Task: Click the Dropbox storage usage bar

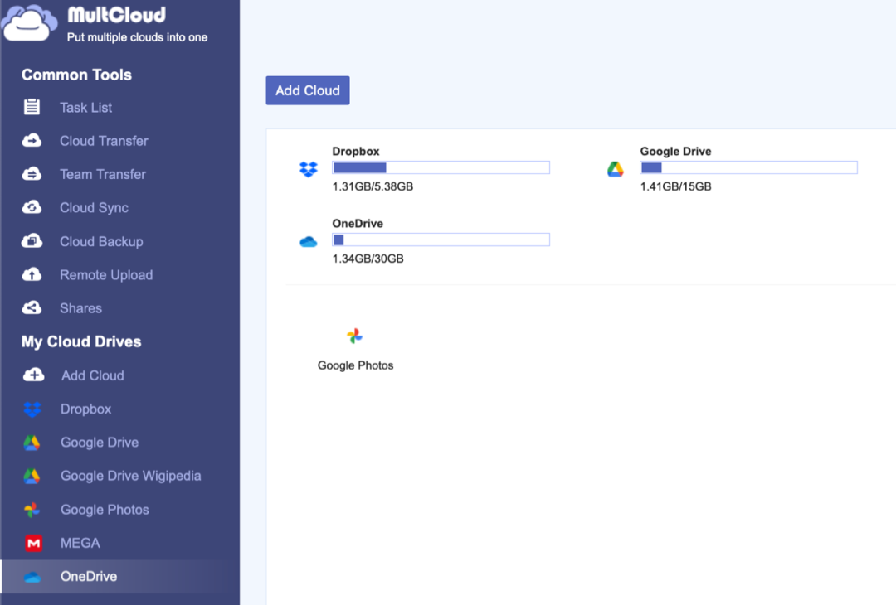Action: pyautogui.click(x=441, y=167)
